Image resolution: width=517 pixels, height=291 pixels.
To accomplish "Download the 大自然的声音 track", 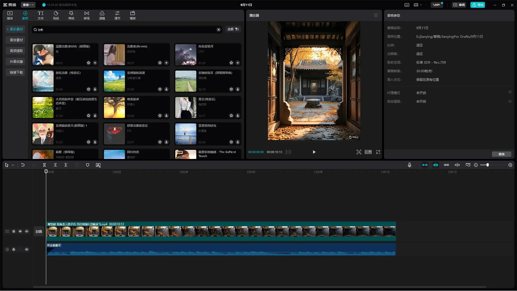I will tap(95, 116).
